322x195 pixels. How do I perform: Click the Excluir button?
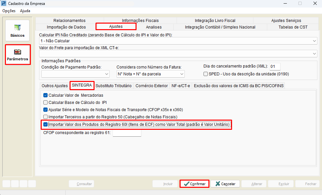[281, 184]
